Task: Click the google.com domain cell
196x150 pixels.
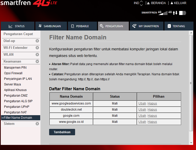Action: pyautogui.click(x=71, y=116)
